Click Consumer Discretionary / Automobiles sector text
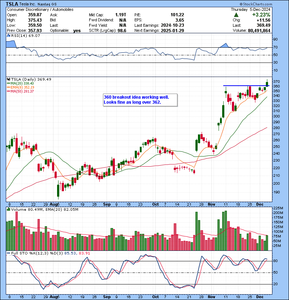Image resolution: width=289 pixels, height=300 pixels. 40,9
